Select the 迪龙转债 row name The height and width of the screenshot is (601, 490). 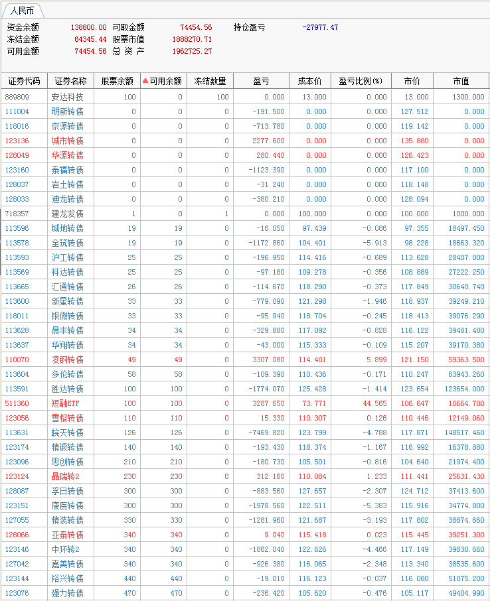coord(67,199)
